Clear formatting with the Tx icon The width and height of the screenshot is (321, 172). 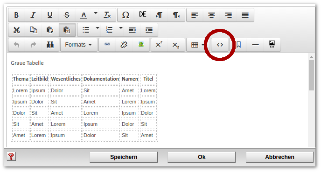coord(107,15)
